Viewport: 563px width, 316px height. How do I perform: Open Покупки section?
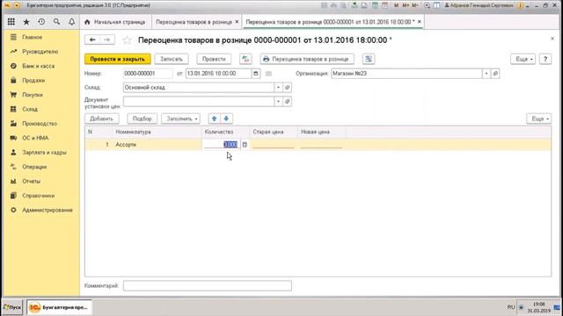click(33, 95)
